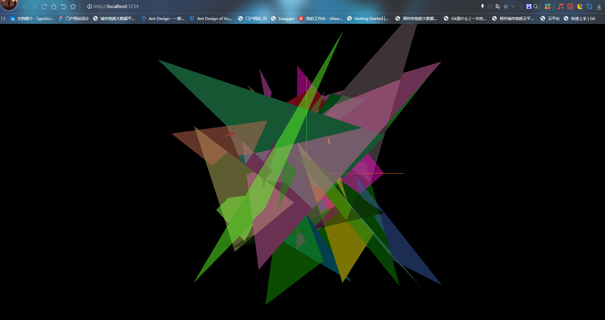Click the browser forward arrow
Screen dimensions: 605x320
(34, 6)
